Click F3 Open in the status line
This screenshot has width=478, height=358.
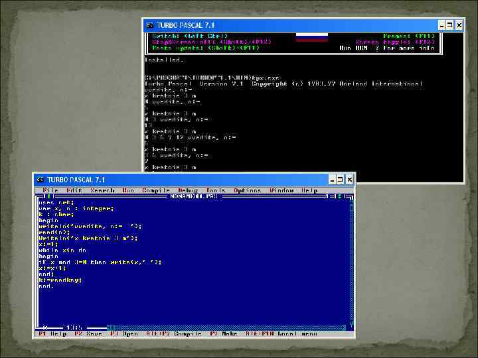[x=124, y=334]
